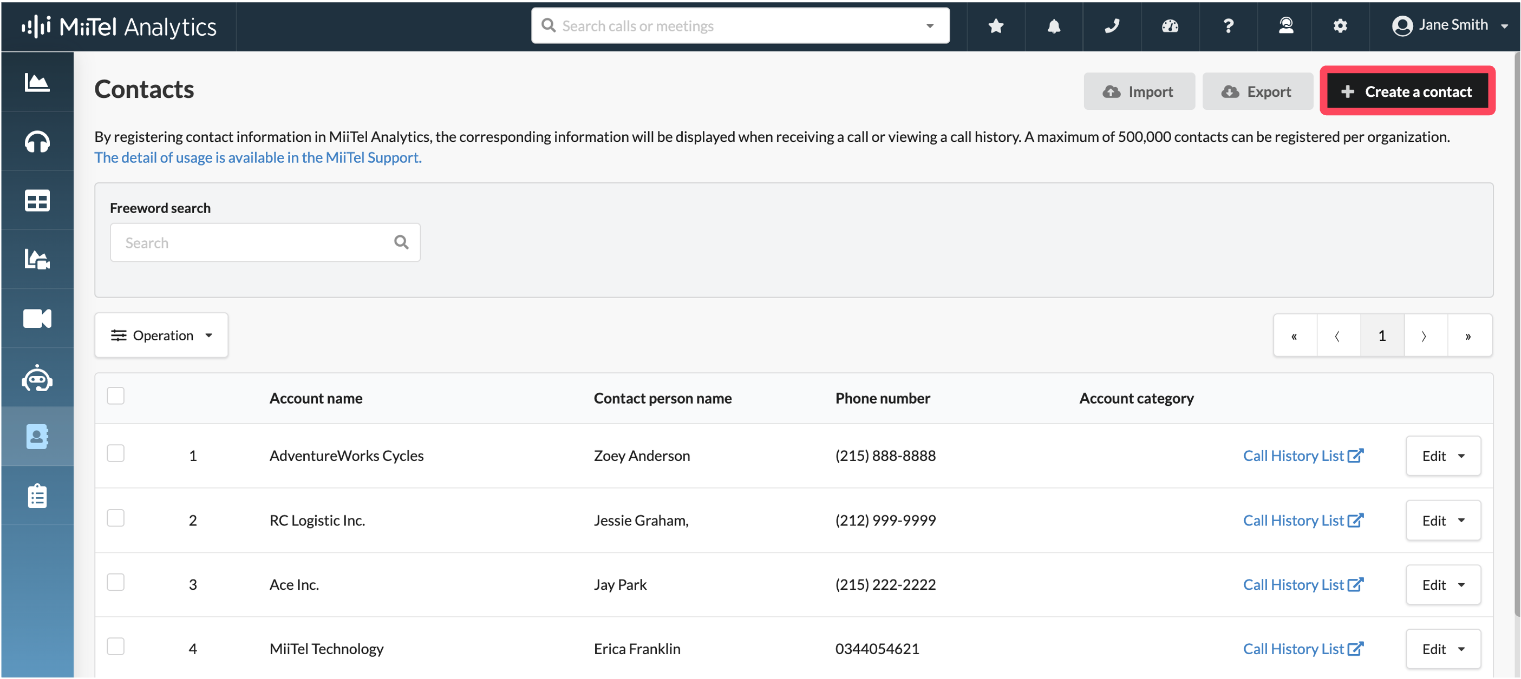Open external link icon for MiiTel Technology call history
Screen dimensions: 1521x679
(1356, 648)
